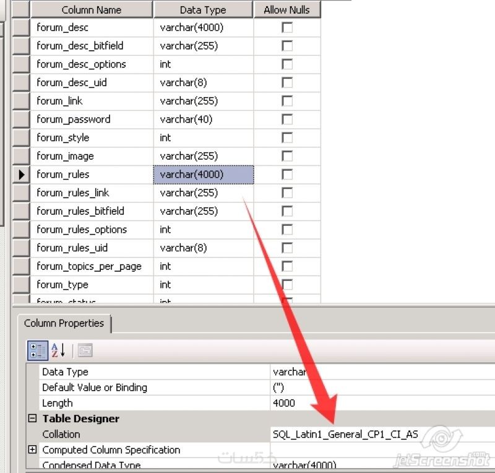Edit the Length value 4000
Image resolution: width=495 pixels, height=473 pixels.
click(382, 403)
